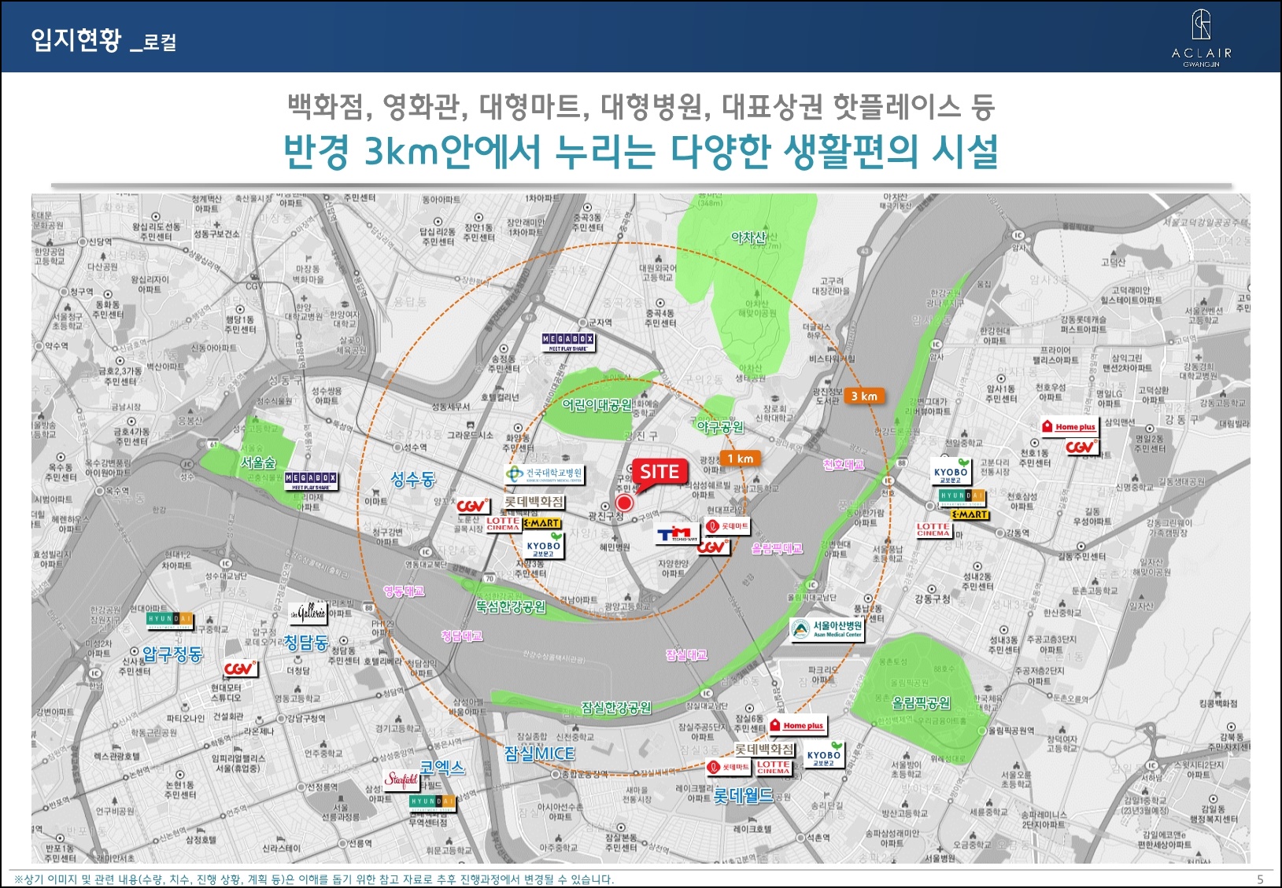Screen dimensions: 1282x888
Task: Select the 성수동 district label
Action: (x=413, y=479)
